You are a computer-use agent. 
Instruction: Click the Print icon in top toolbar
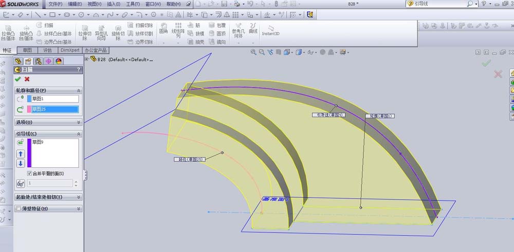[237, 4]
